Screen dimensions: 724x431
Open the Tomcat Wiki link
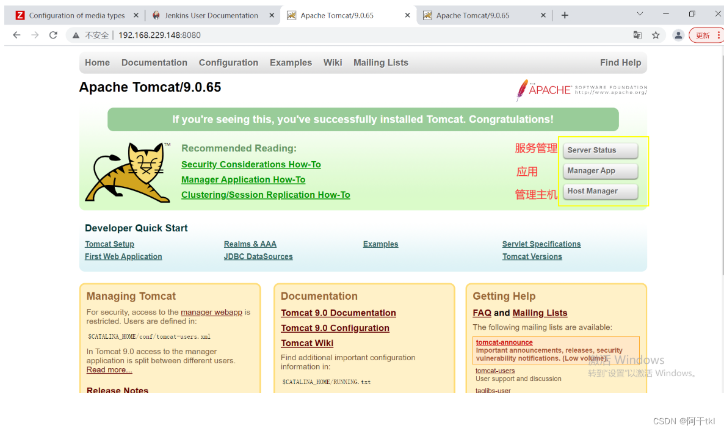click(307, 343)
